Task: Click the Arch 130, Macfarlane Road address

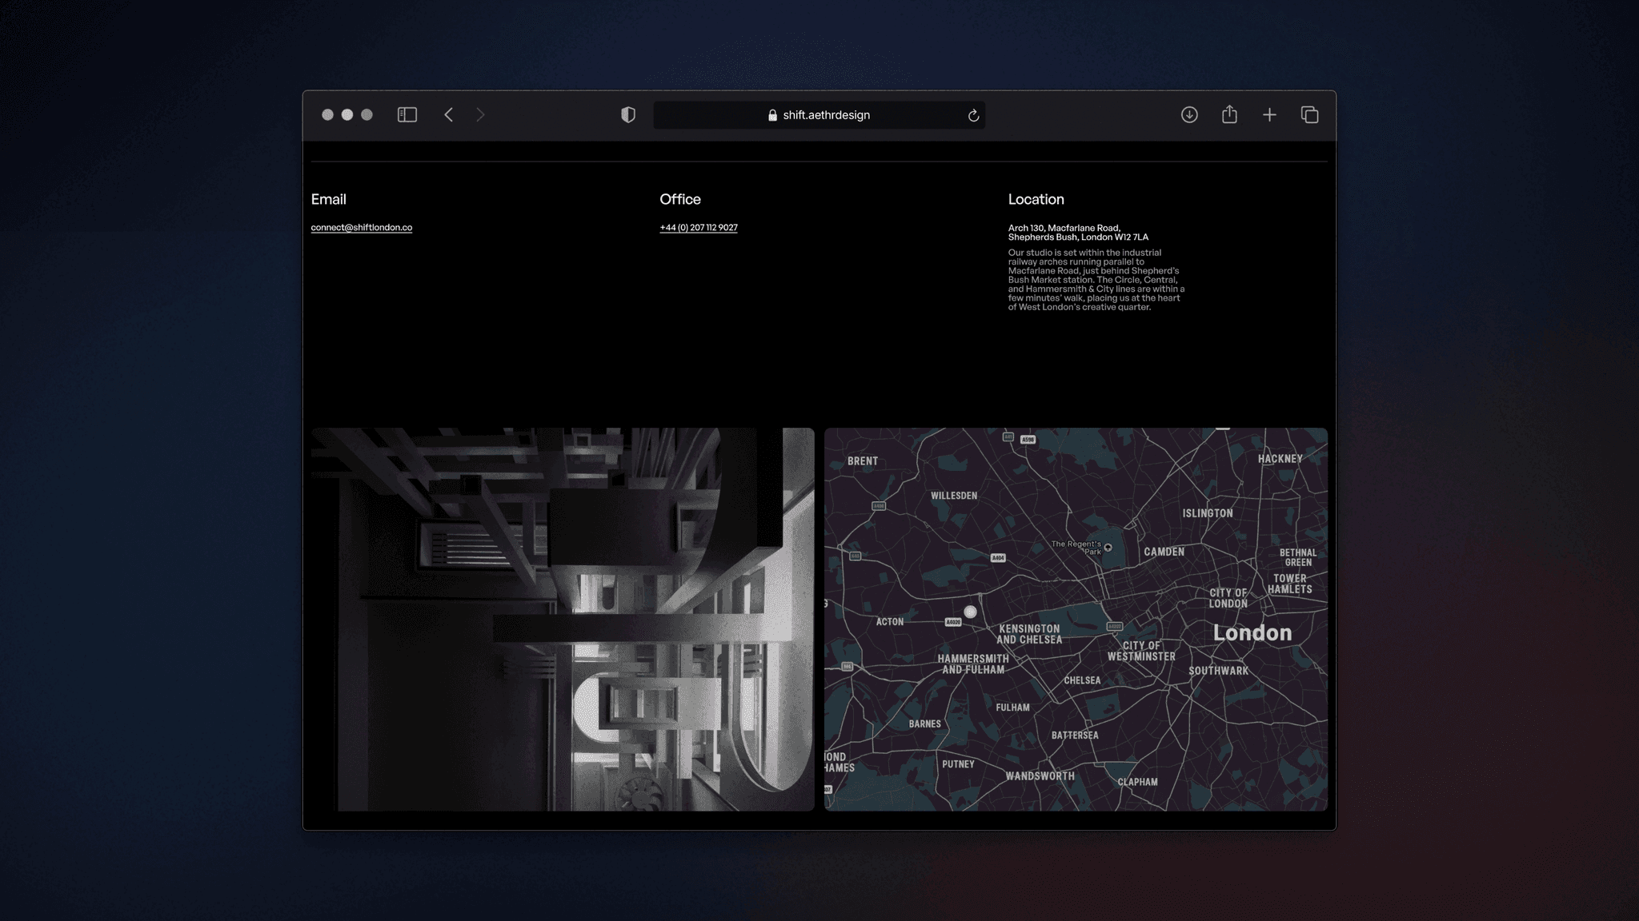Action: pyautogui.click(x=1078, y=233)
